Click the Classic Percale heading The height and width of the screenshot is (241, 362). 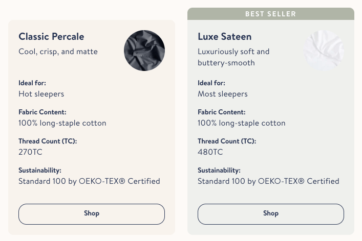(x=51, y=37)
